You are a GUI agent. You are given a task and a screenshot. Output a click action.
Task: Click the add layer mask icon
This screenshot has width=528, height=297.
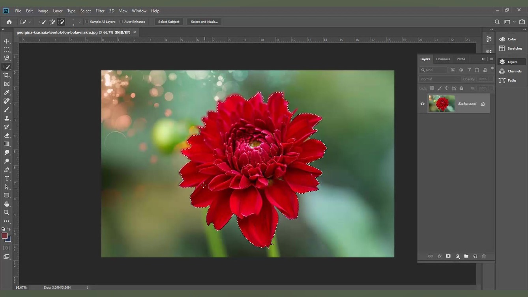click(x=448, y=256)
